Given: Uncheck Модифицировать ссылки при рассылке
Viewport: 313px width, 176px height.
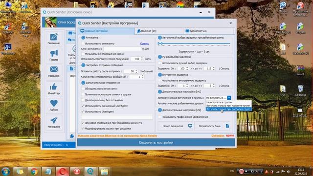Looking at the screenshot, I should (83, 129).
